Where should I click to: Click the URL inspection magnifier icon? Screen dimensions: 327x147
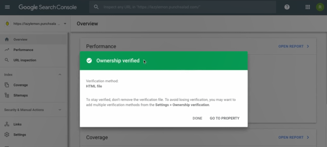point(7,60)
